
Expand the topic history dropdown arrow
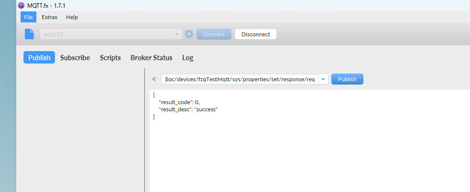(x=323, y=79)
